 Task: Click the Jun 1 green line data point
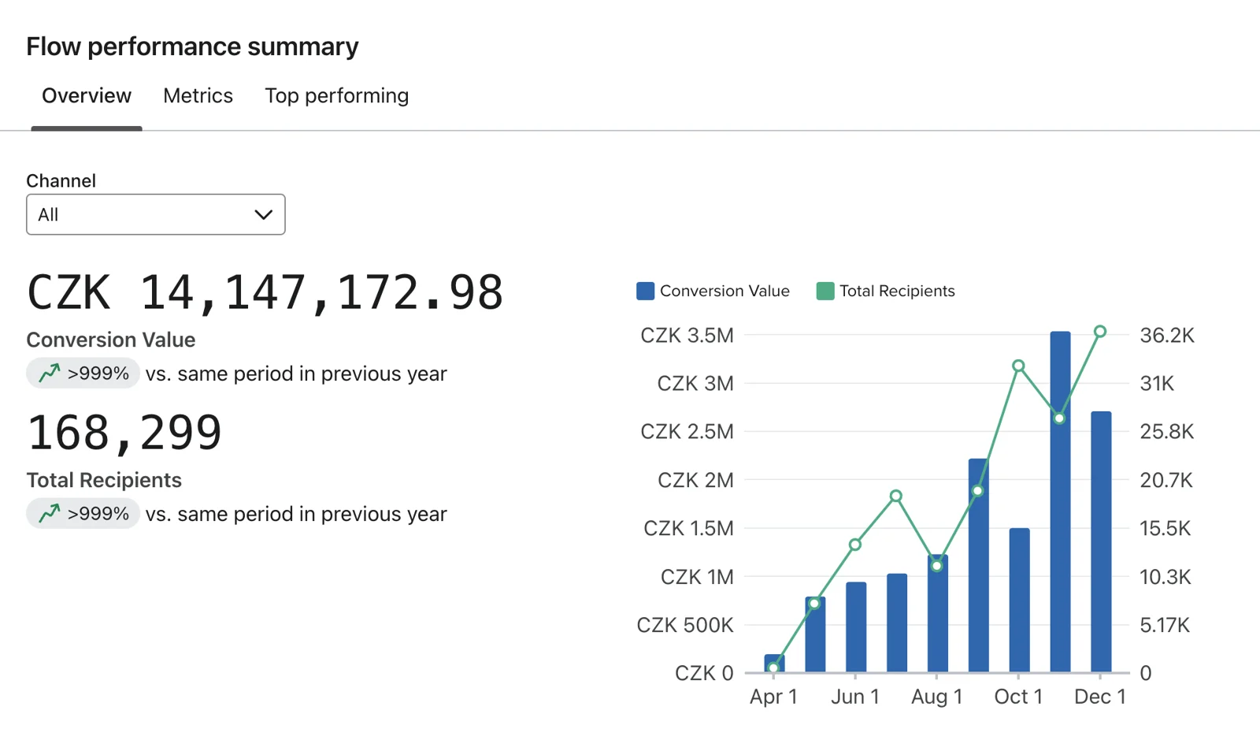point(855,545)
